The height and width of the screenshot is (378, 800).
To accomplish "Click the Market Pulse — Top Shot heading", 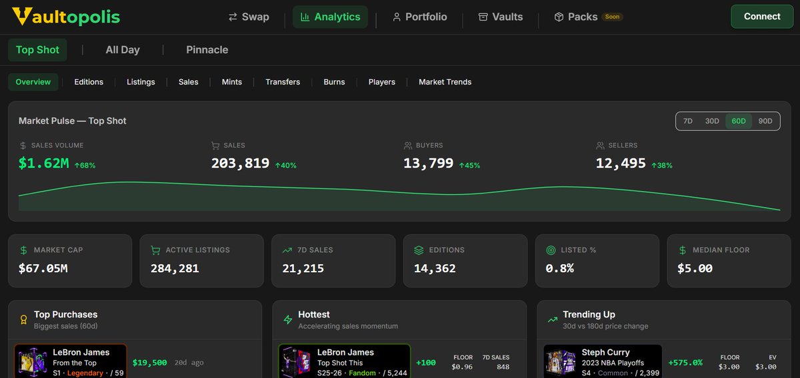I will 73,121.
